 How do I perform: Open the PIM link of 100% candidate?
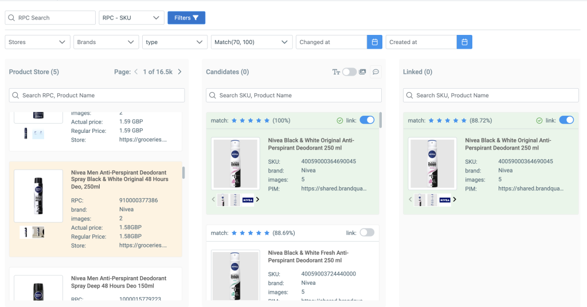tap(334, 188)
